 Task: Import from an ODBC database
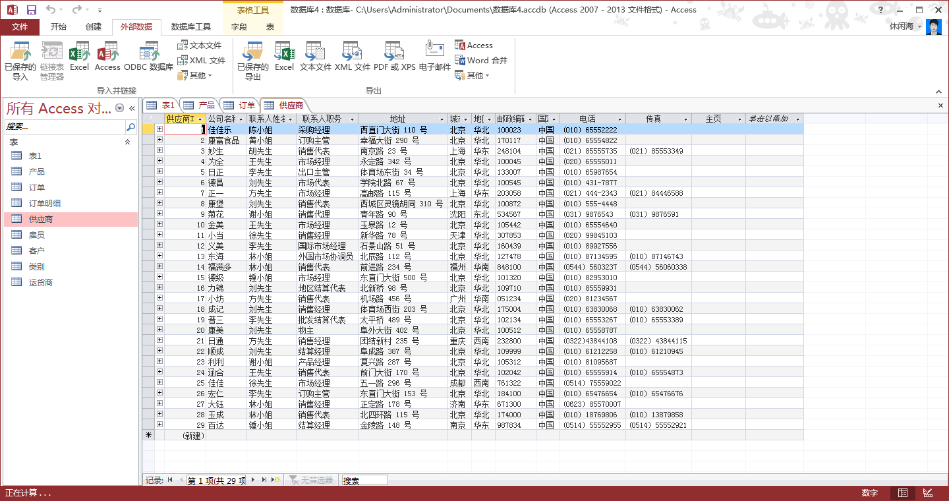pyautogui.click(x=149, y=56)
